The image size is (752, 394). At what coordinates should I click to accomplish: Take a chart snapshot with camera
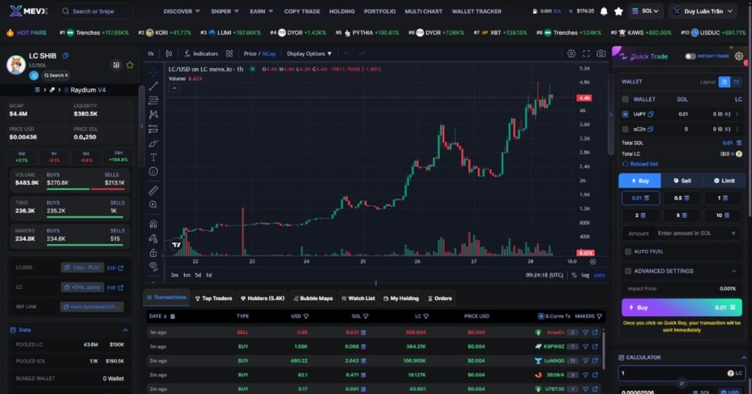(601, 54)
